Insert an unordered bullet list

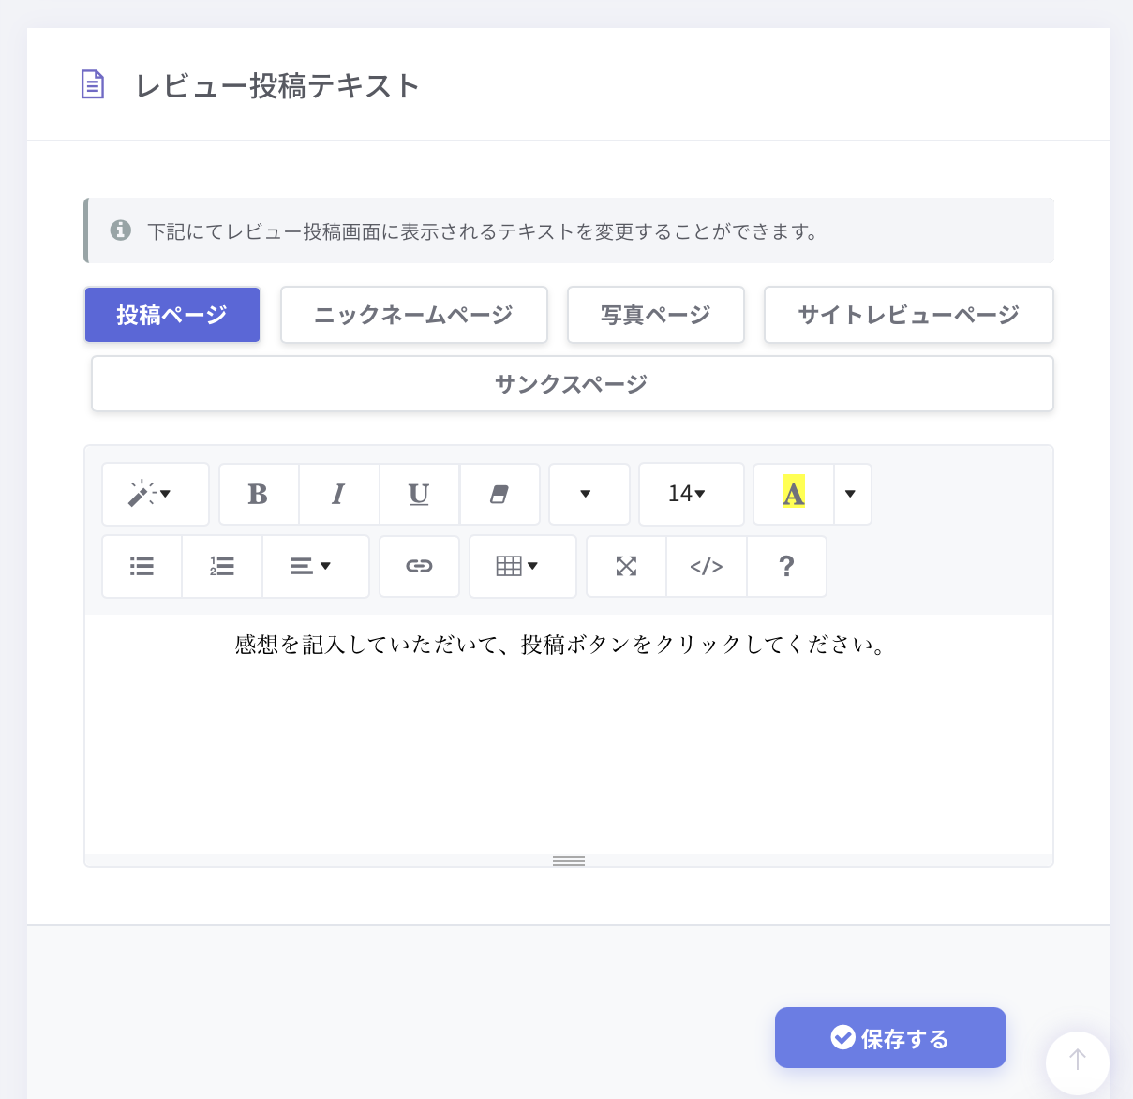142,566
